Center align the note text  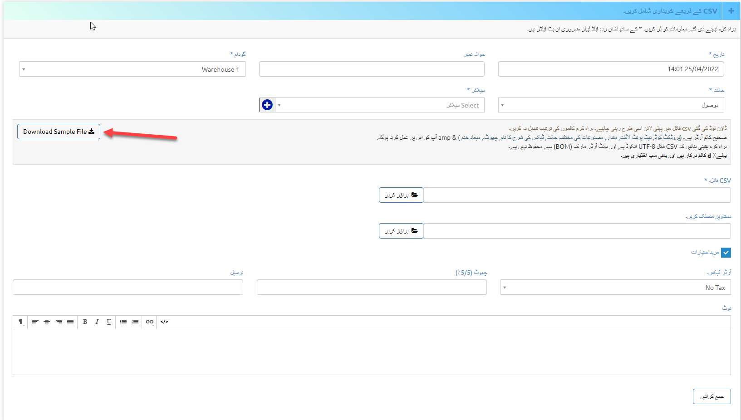pos(47,322)
